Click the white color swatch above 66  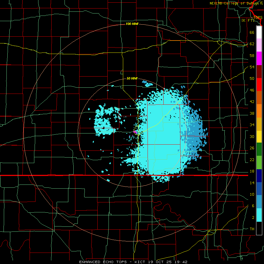tap(259, 32)
